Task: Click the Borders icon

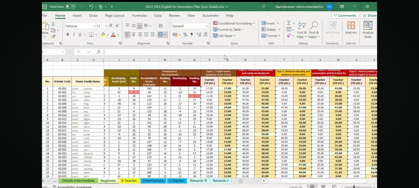Action: coord(91,35)
